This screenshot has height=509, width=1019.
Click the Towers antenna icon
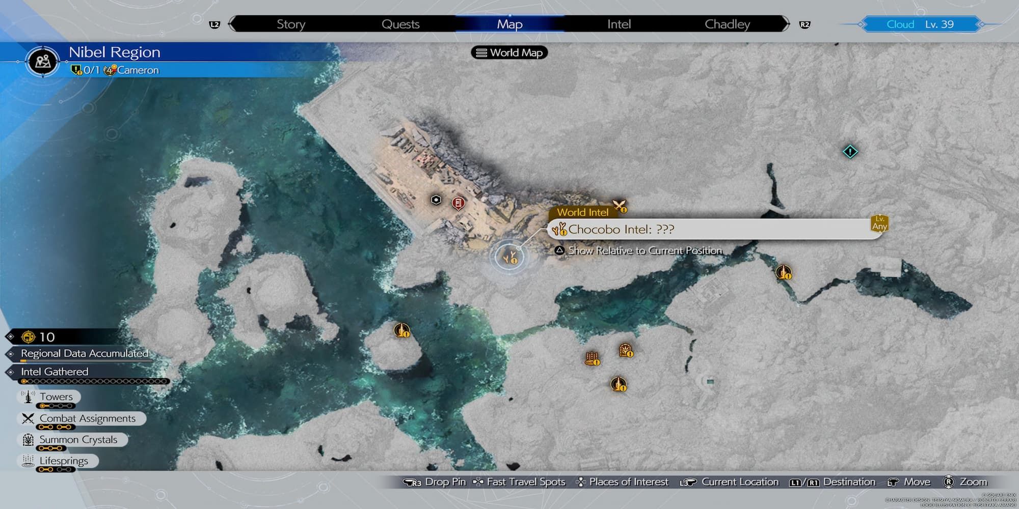coord(28,397)
